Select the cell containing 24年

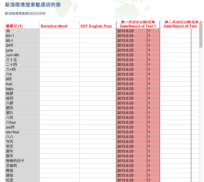click(x=22, y=46)
